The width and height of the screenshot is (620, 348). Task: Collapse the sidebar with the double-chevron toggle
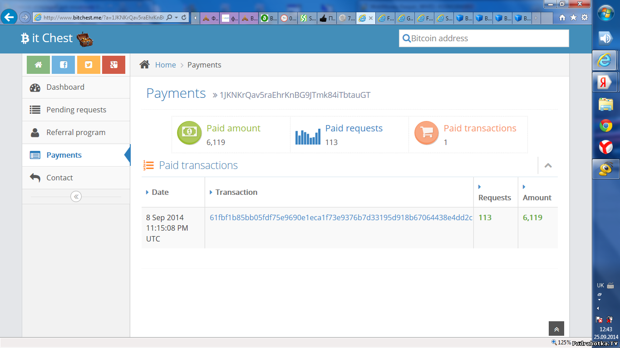pyautogui.click(x=76, y=197)
